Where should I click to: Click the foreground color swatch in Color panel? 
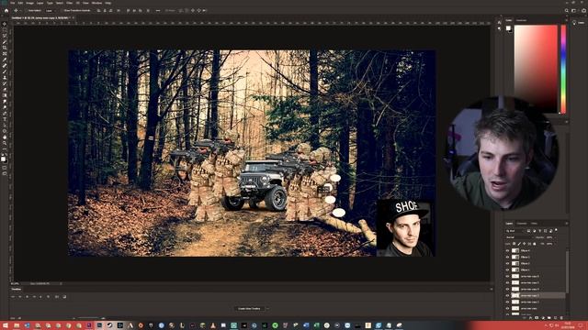click(x=508, y=28)
